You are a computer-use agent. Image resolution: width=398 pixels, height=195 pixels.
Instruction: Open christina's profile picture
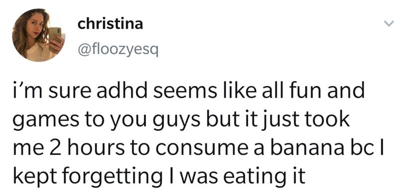click(x=38, y=35)
